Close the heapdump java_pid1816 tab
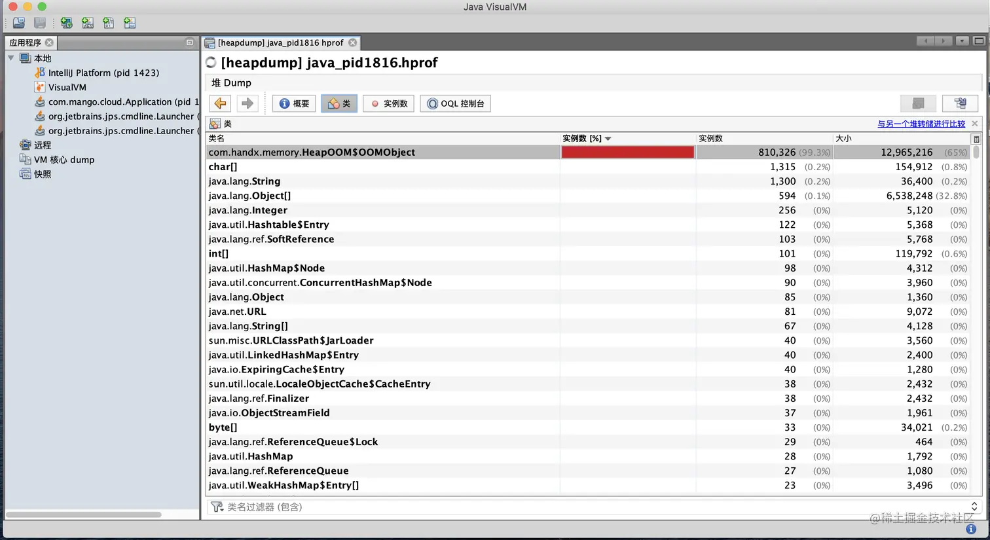This screenshot has height=540, width=990. [x=353, y=43]
